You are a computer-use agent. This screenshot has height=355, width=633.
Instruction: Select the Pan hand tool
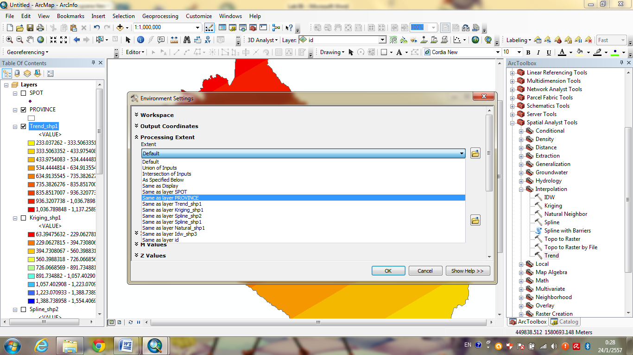[x=30, y=40]
